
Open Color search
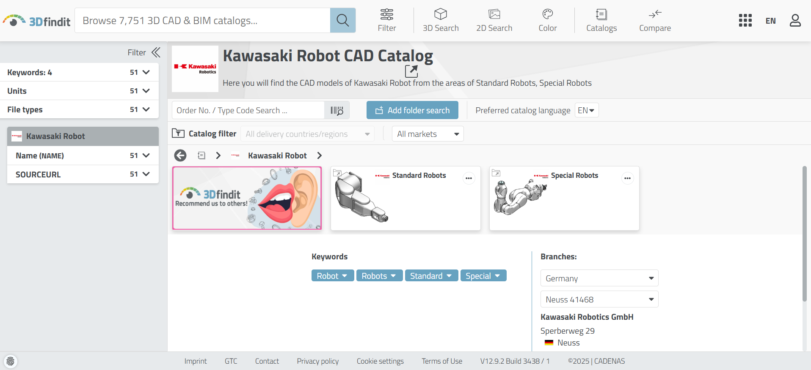coord(547,20)
